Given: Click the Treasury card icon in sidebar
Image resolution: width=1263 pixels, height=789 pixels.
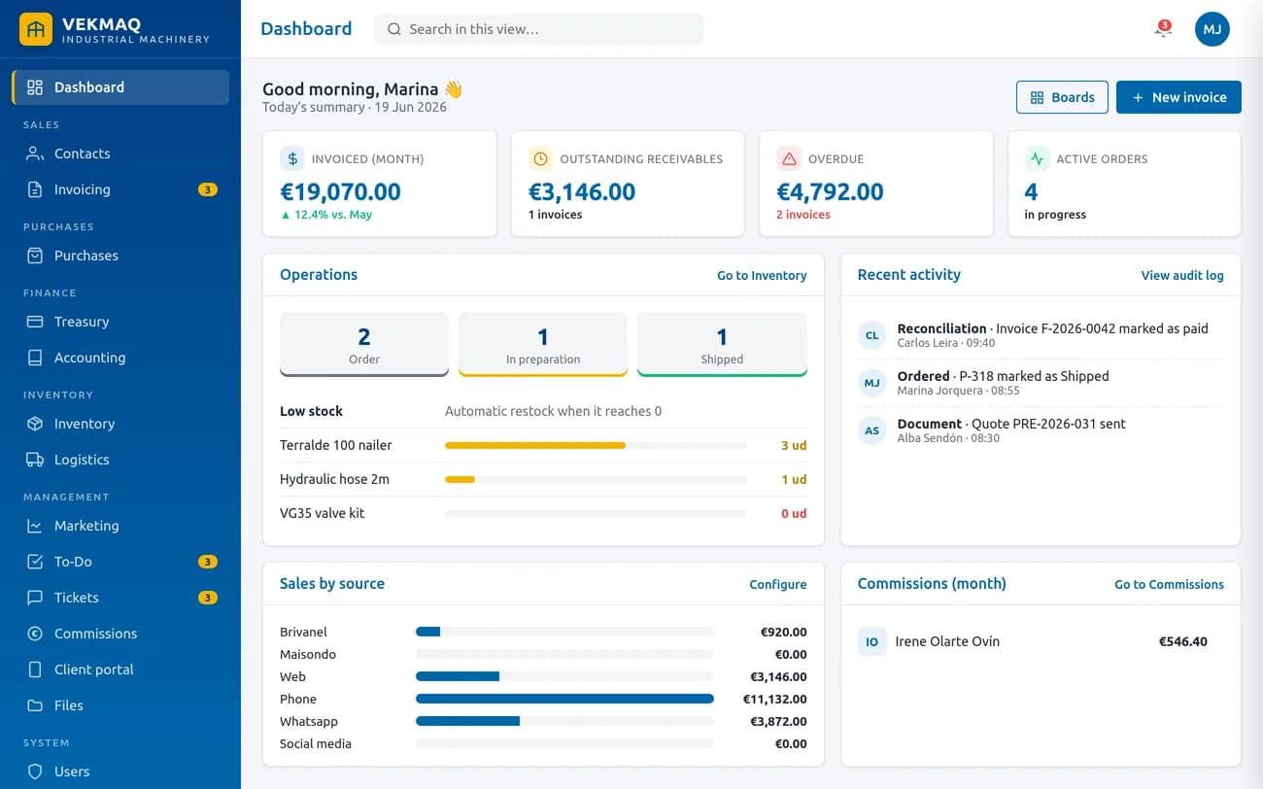Looking at the screenshot, I should 35,322.
